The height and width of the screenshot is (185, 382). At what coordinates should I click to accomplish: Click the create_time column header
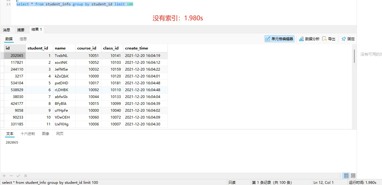click(x=137, y=48)
